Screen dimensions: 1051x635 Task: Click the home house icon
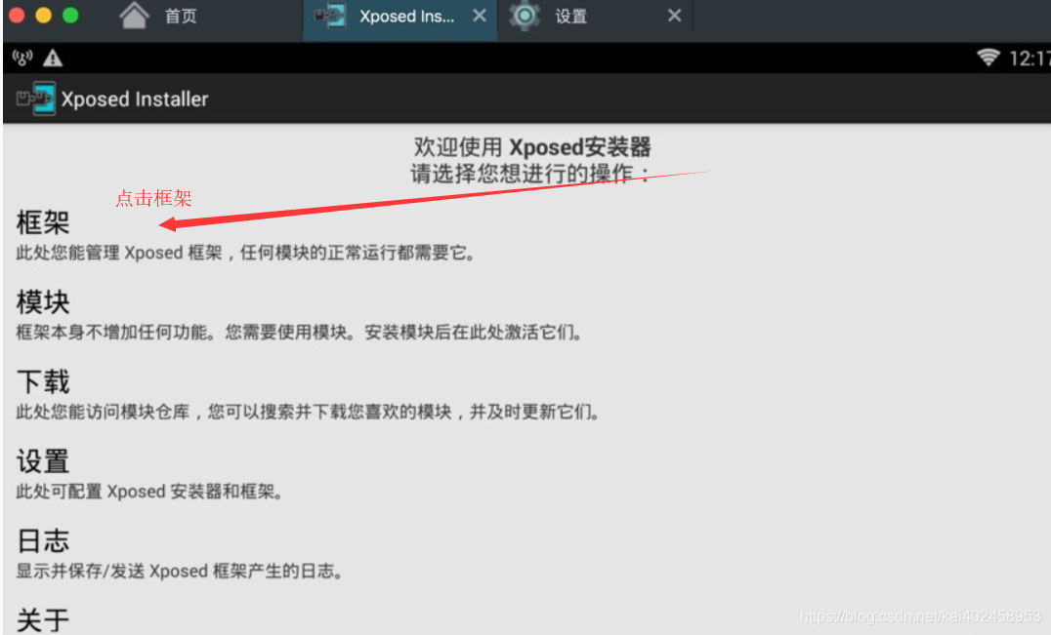[134, 16]
